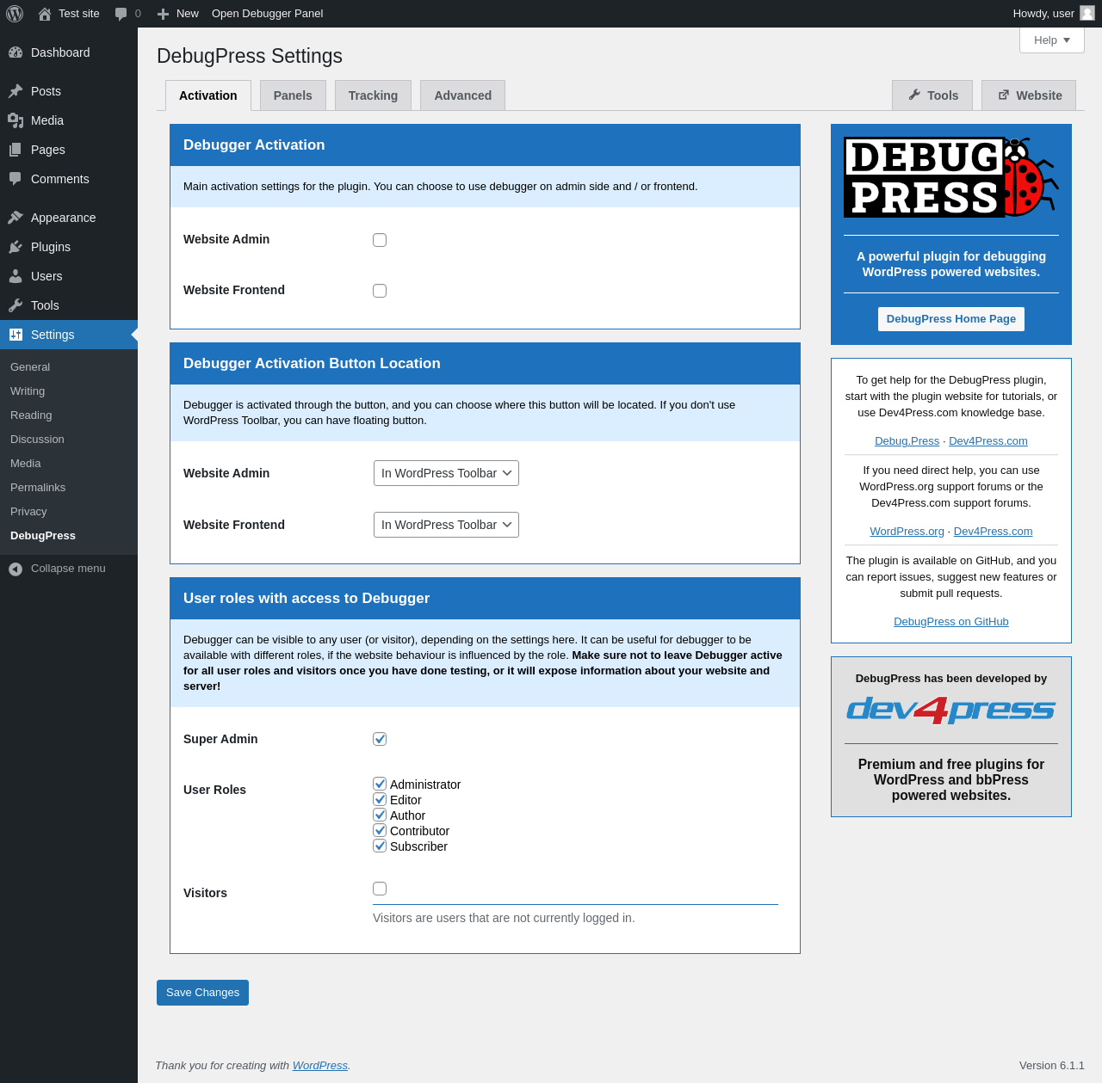Click the Plugins plug icon
The width and height of the screenshot is (1102, 1083).
click(x=15, y=247)
